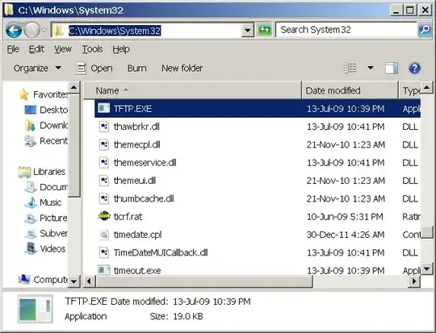
Task: Select the address bar path field
Action: pos(152,31)
